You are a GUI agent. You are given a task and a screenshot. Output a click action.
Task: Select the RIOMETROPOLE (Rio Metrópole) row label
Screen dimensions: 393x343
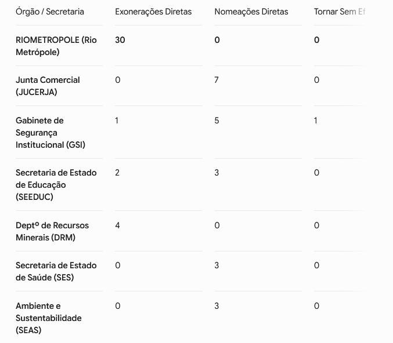(56, 46)
